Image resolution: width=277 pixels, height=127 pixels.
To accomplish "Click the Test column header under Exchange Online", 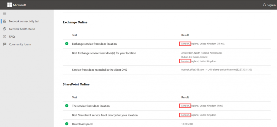I will (x=75, y=35).
